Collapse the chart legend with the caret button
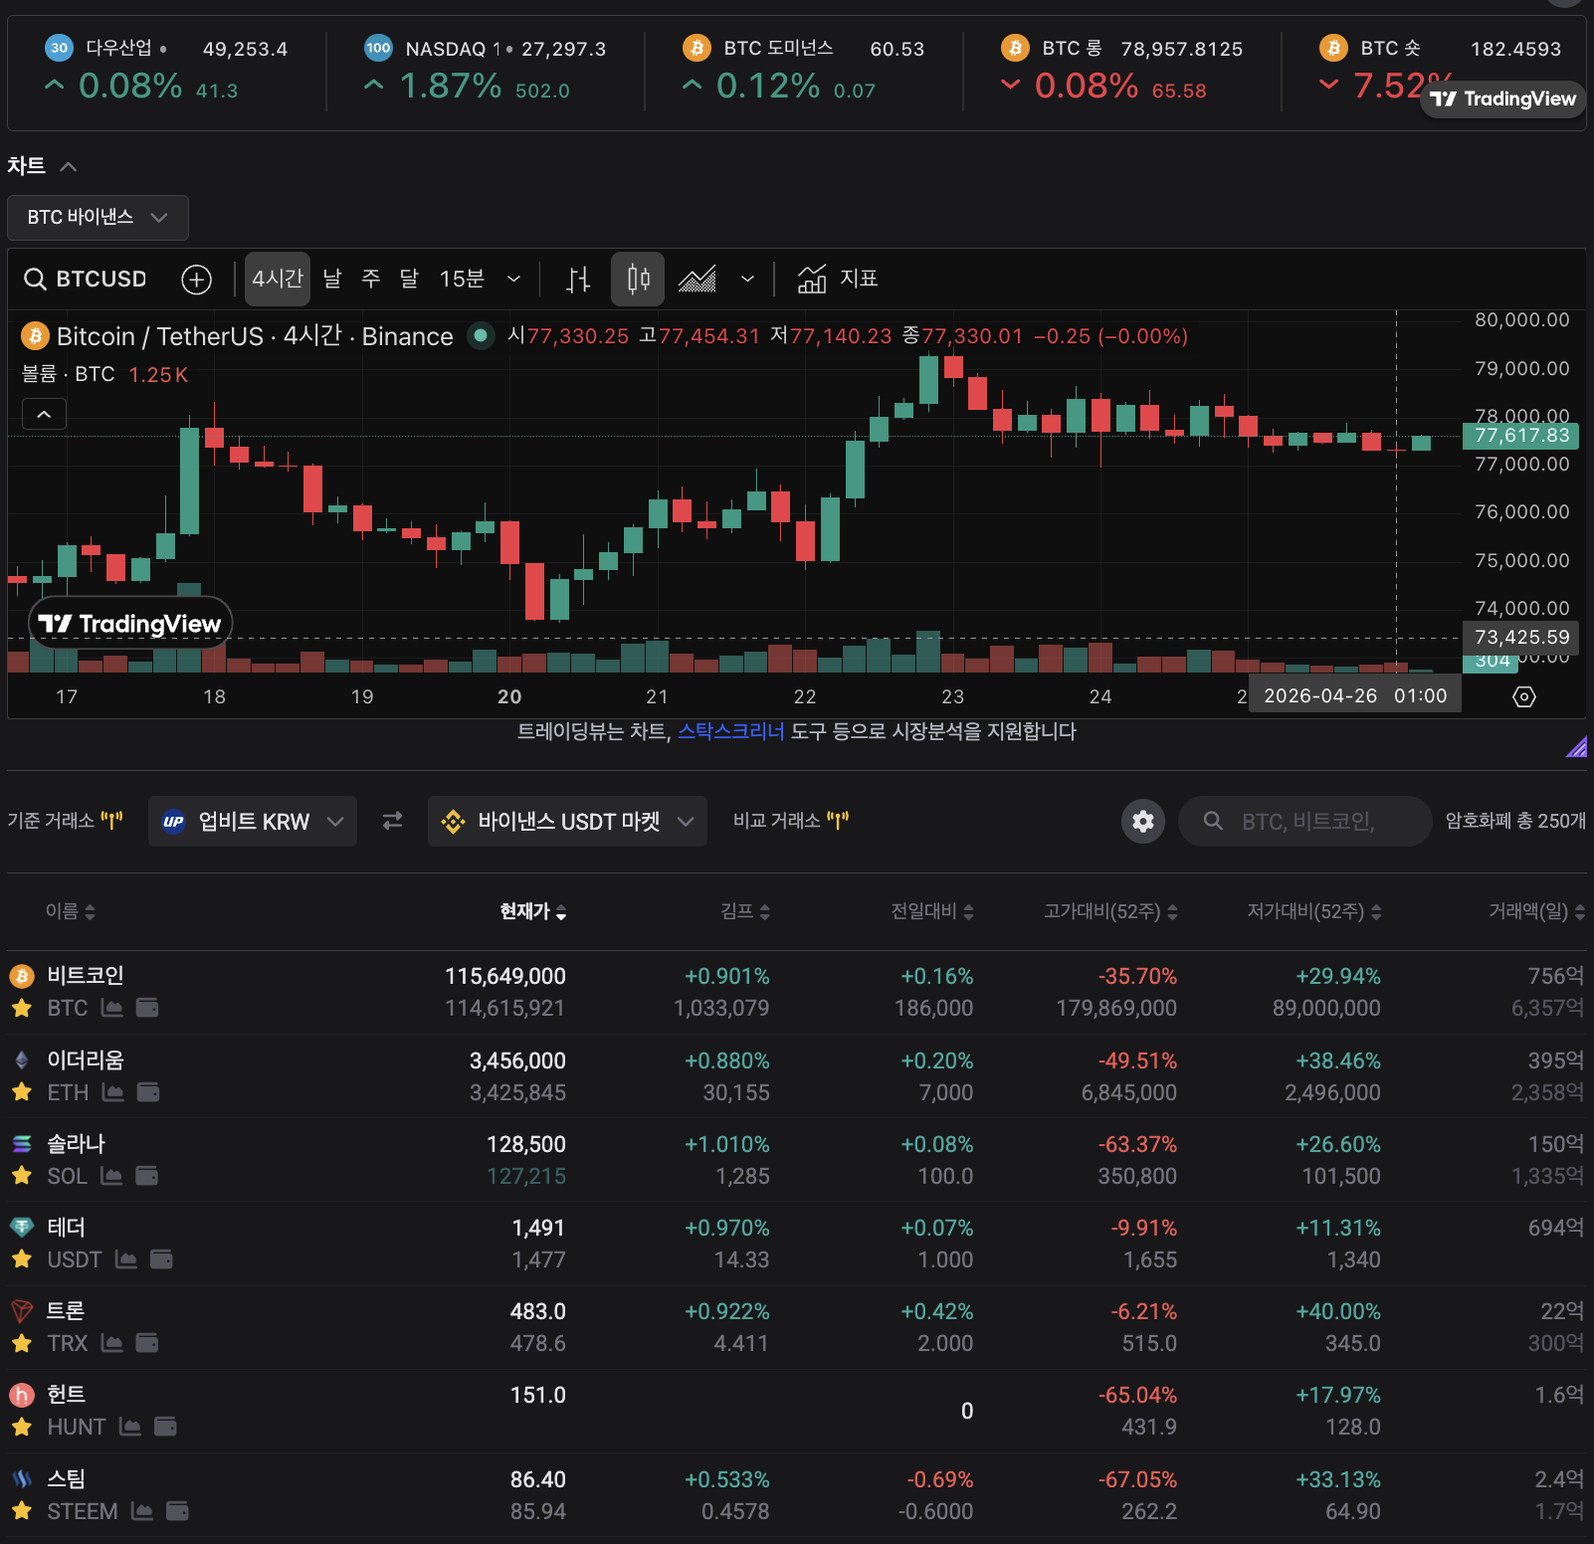1594x1544 pixels. [45, 414]
